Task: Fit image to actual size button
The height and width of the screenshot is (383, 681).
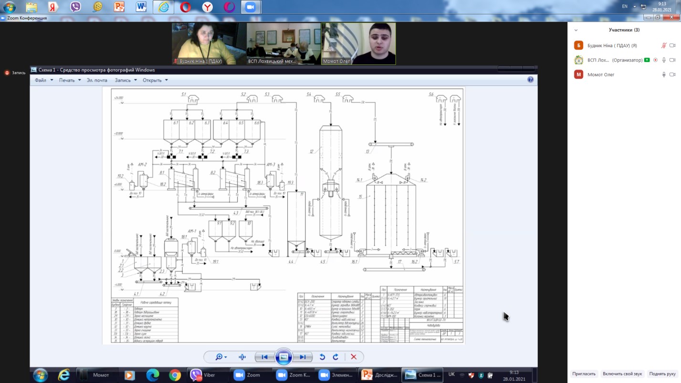Action: pyautogui.click(x=242, y=357)
